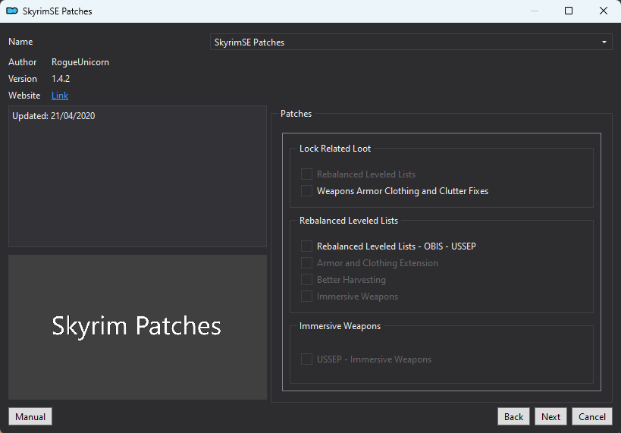The image size is (621, 433).
Task: Go Back to previous installer page
Action: pyautogui.click(x=513, y=416)
